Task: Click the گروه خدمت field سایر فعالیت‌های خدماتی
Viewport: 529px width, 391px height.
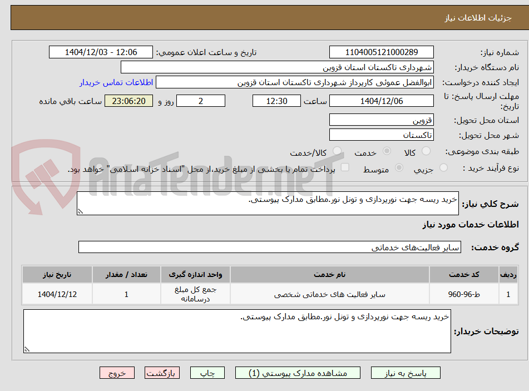Action: 270,247
